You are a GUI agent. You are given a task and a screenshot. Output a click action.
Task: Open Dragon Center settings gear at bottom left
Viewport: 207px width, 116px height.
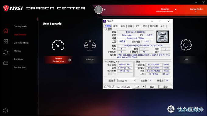tap(5, 111)
